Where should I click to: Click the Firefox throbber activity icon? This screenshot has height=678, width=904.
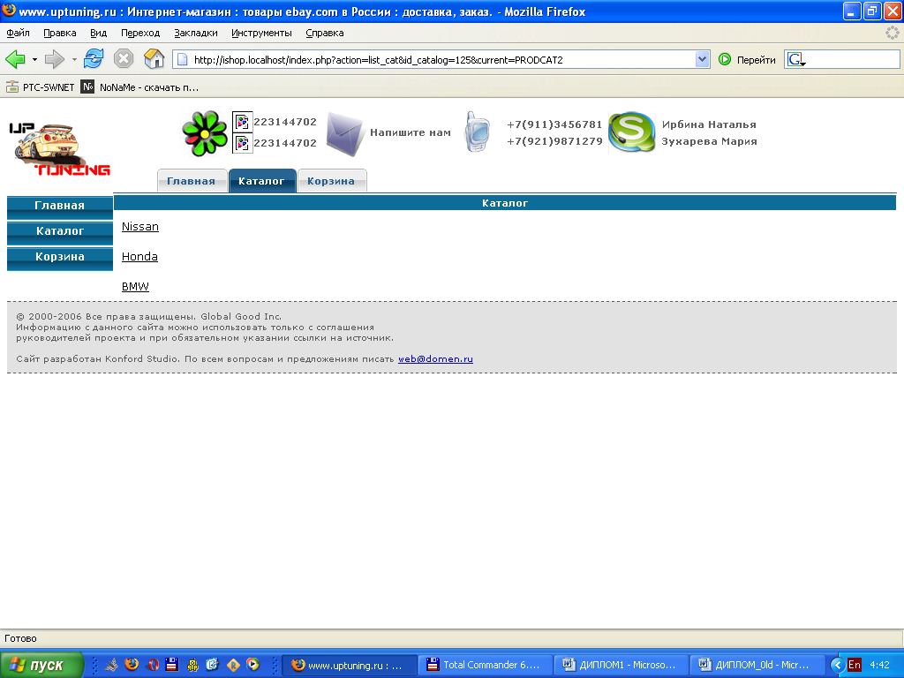(892, 33)
